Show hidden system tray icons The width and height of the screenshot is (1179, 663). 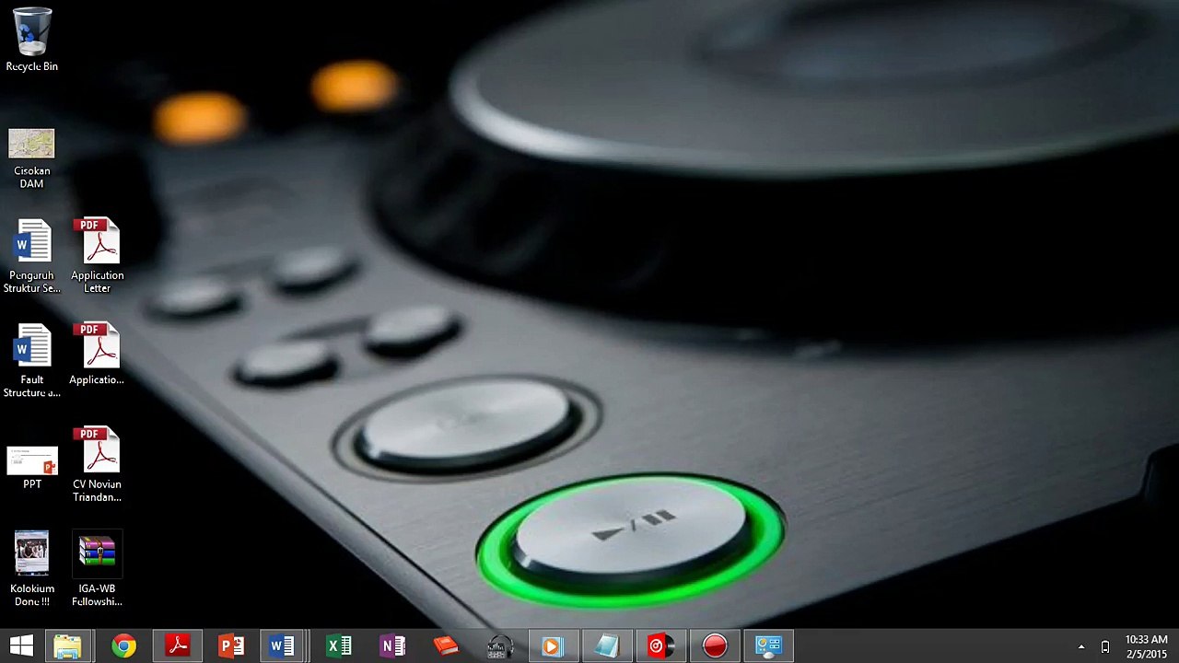click(1081, 646)
